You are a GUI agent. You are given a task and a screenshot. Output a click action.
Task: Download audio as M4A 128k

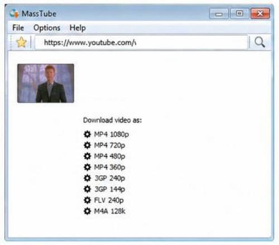click(110, 211)
